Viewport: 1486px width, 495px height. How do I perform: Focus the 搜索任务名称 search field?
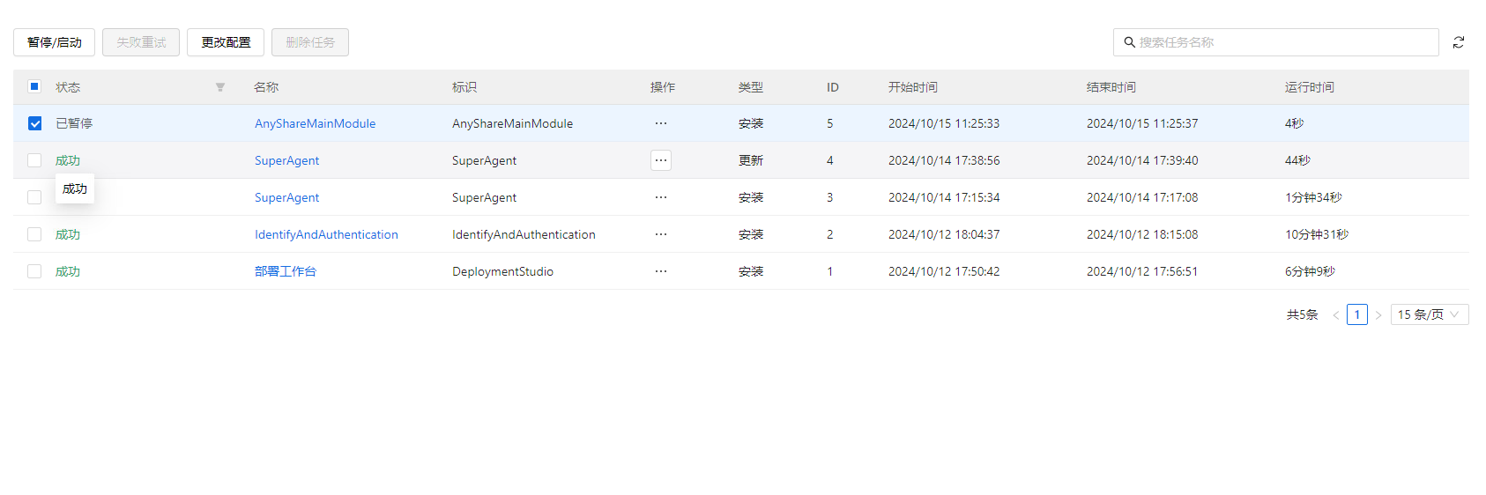[1276, 42]
